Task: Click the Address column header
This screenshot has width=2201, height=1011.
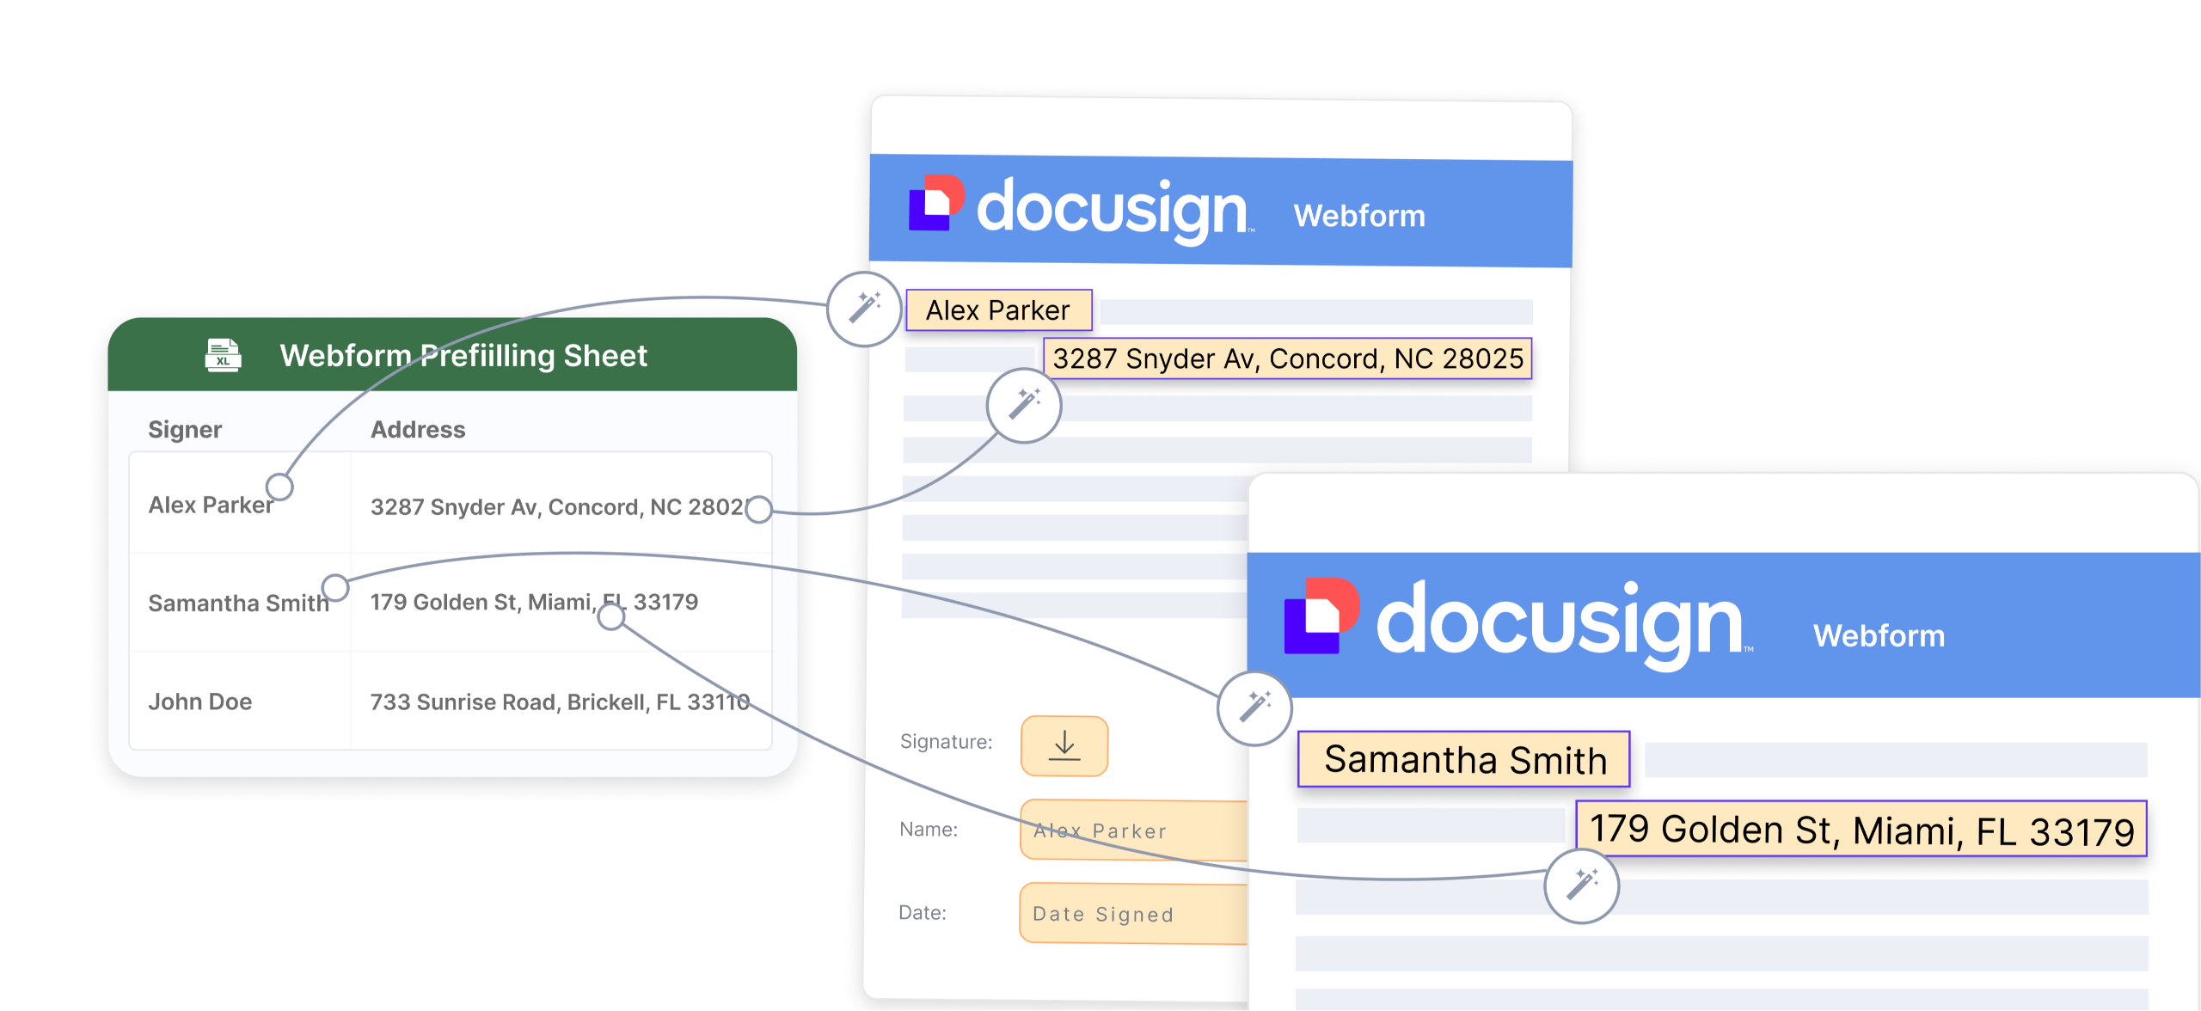Action: coord(418,429)
